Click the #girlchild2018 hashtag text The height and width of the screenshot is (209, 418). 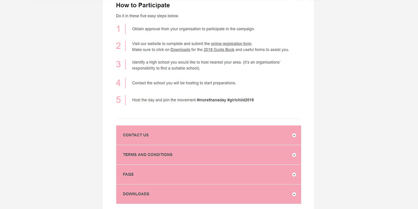(x=241, y=100)
